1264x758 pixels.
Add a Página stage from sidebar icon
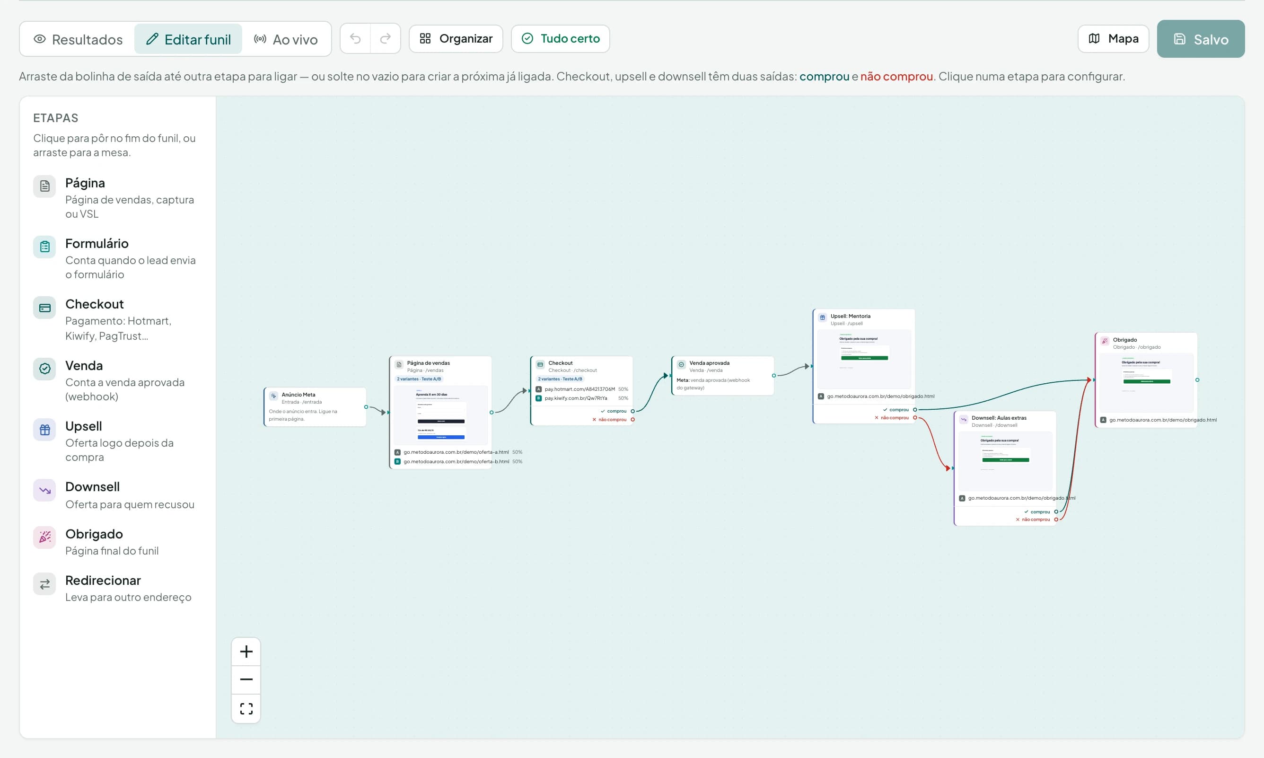pos(44,186)
